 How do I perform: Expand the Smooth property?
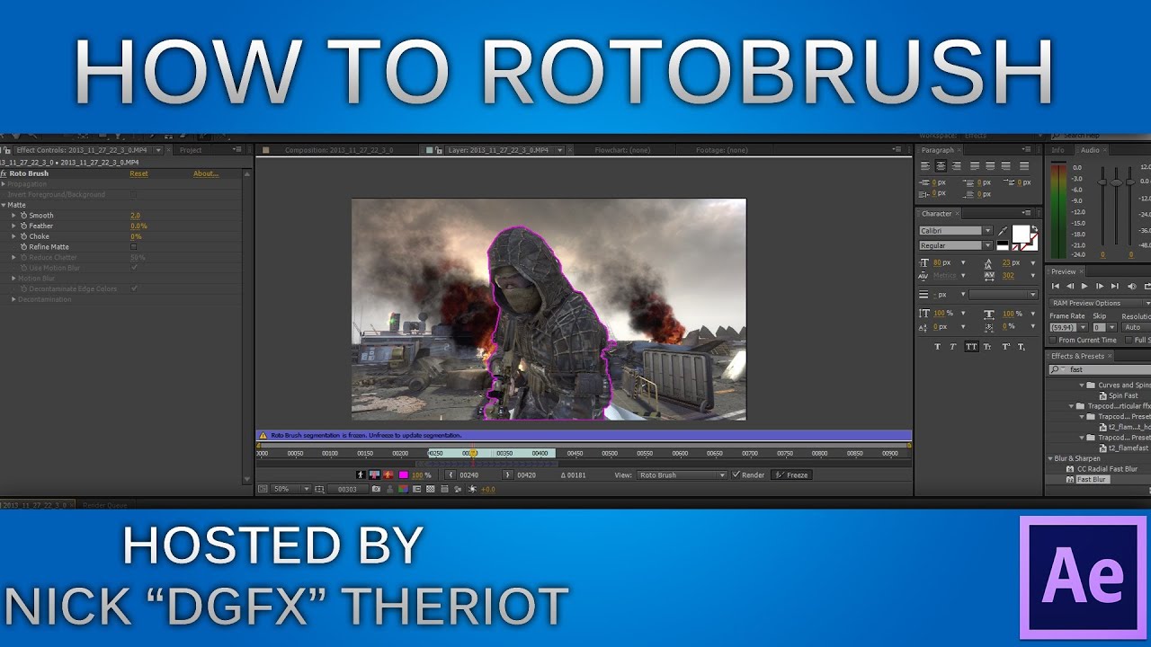tap(13, 216)
